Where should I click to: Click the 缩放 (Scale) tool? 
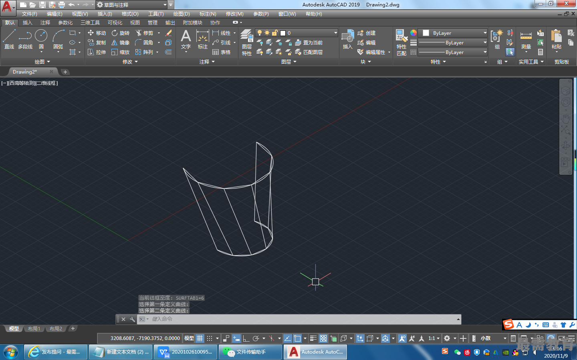coord(120,52)
